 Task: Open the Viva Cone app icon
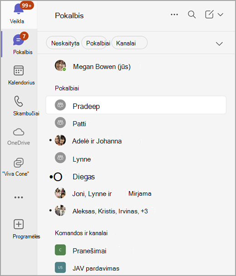click(x=19, y=163)
